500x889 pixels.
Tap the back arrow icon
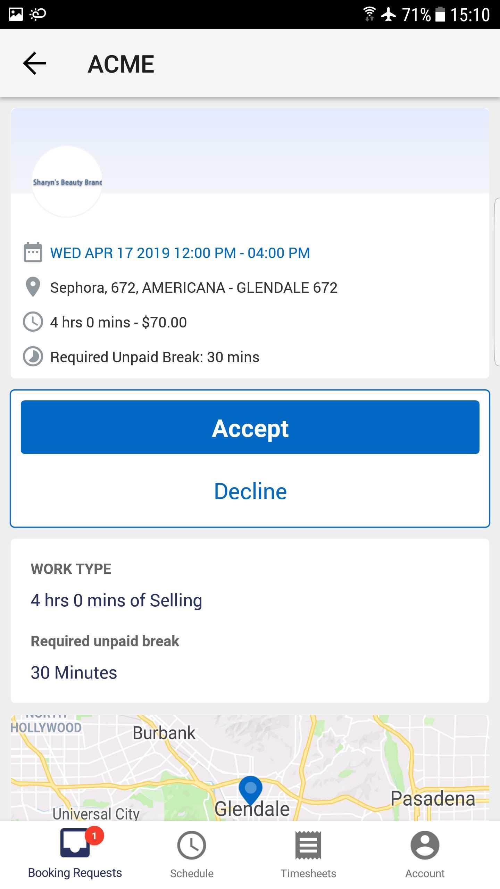tap(34, 63)
